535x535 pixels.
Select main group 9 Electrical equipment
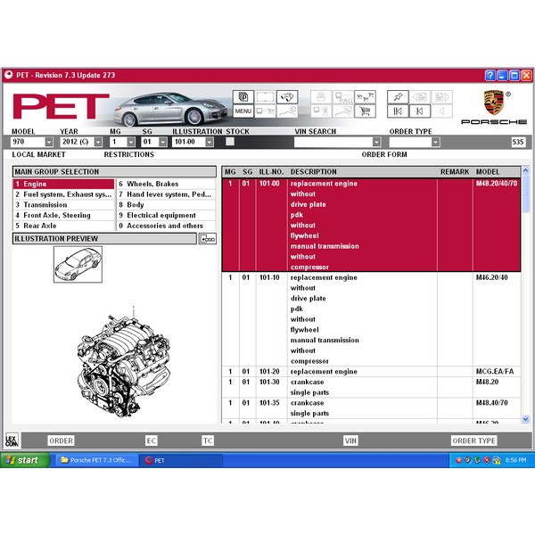(x=166, y=215)
